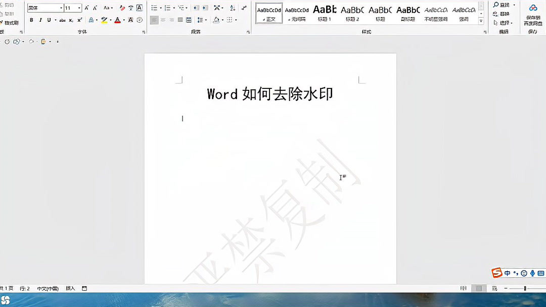Click the superscript x² icon
The width and height of the screenshot is (546, 307).
coord(79,20)
